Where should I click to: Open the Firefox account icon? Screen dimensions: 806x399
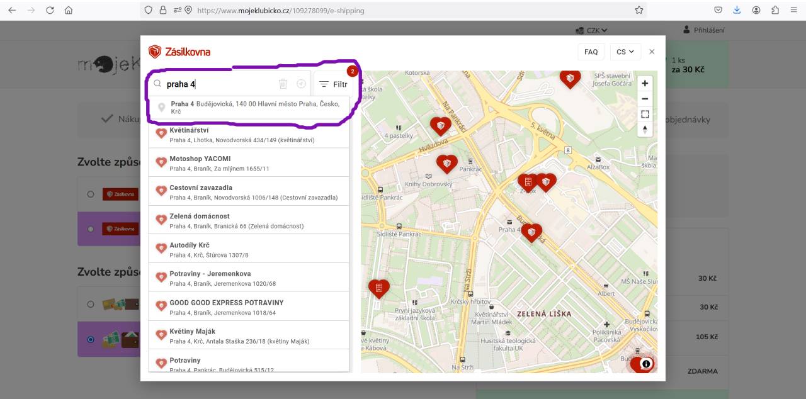point(756,10)
